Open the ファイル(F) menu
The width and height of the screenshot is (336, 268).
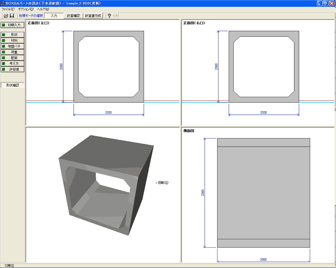pyautogui.click(x=8, y=9)
